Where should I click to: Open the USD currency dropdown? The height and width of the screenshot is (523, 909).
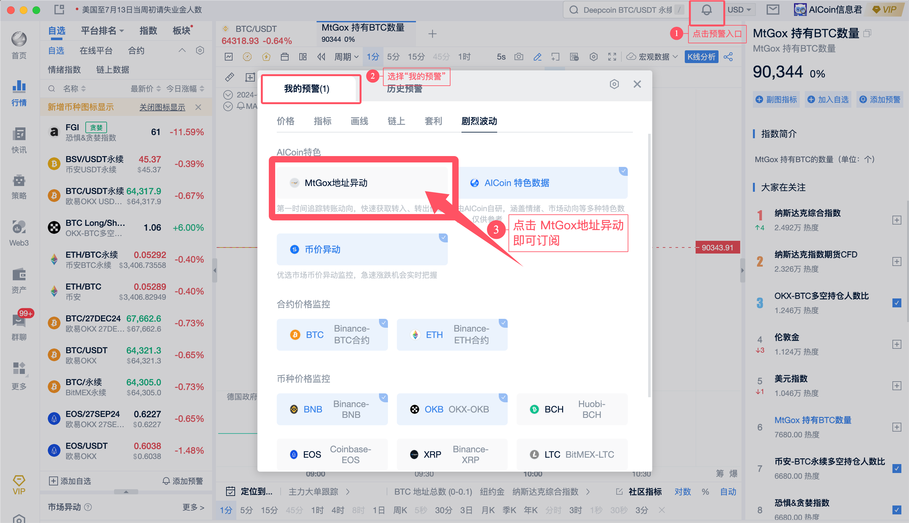(739, 10)
